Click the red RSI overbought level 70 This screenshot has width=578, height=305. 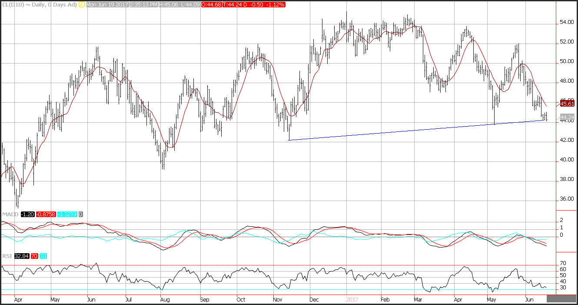(x=34, y=256)
